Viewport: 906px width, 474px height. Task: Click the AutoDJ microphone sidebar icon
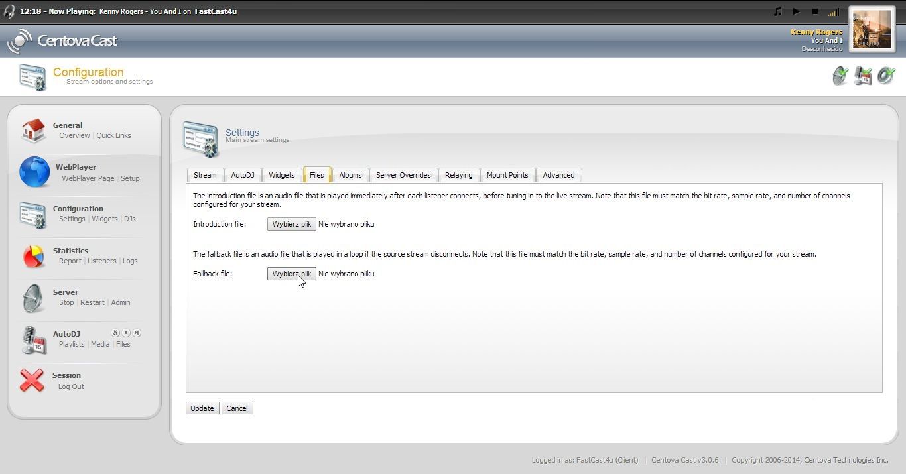pos(33,339)
